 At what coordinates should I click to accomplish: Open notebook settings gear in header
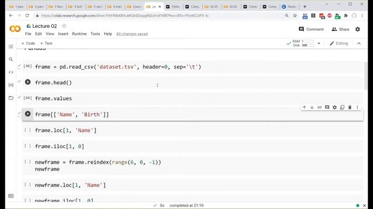click(357, 29)
